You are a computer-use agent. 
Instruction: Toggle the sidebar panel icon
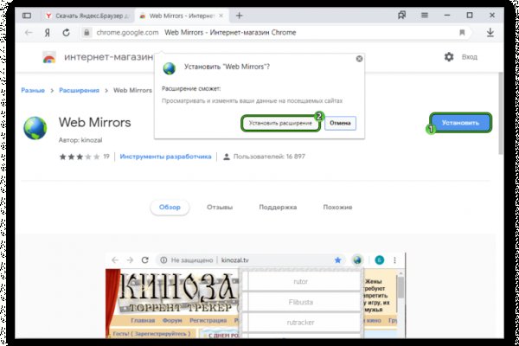click(x=28, y=16)
